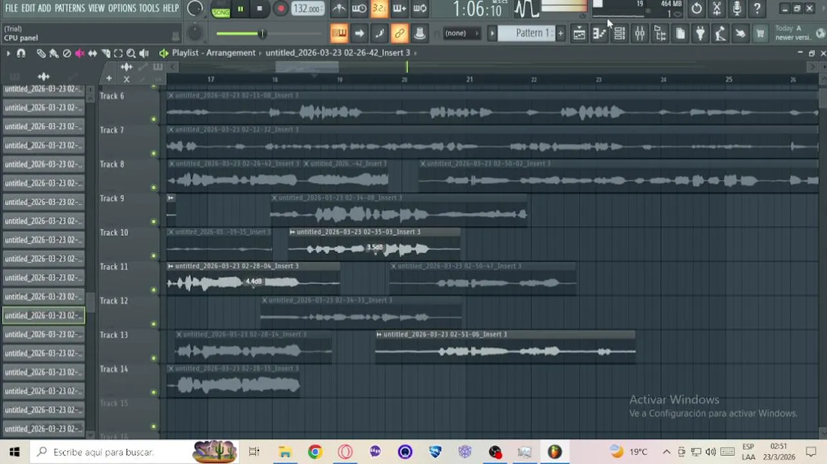Viewport: 827px width, 464px height.
Task: Open pattern list arrow left of Pattern 1
Action: [492, 33]
